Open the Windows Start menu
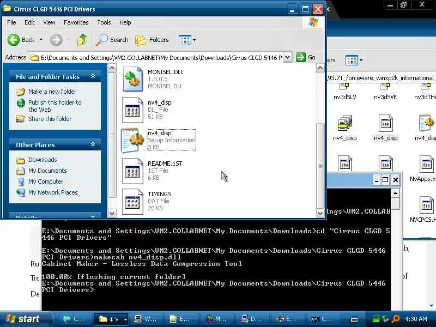Viewport: 436px width, 327px height. 26,319
